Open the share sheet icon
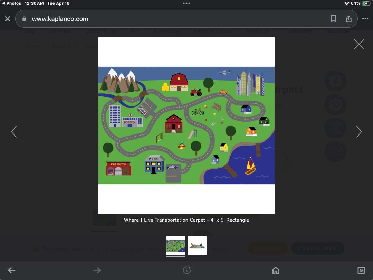The image size is (373, 280). pyautogui.click(x=348, y=19)
